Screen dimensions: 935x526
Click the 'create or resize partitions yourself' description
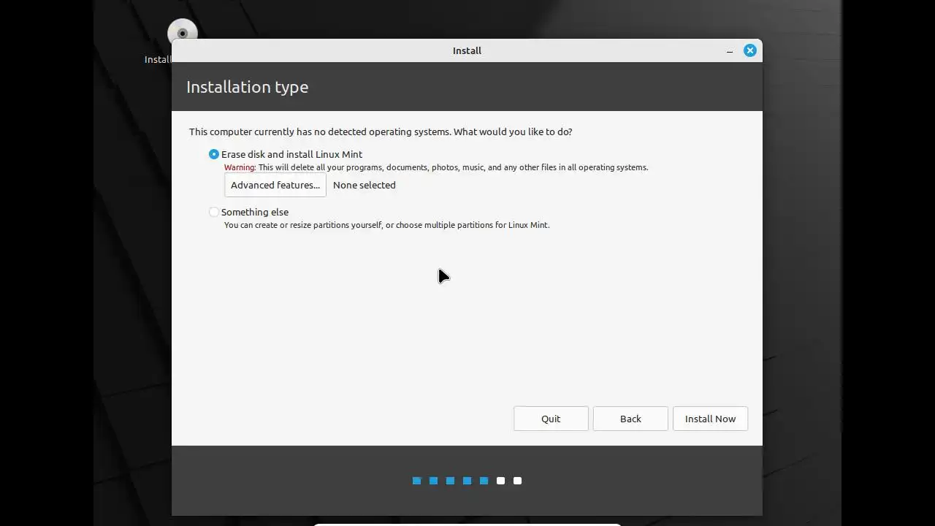click(x=386, y=225)
